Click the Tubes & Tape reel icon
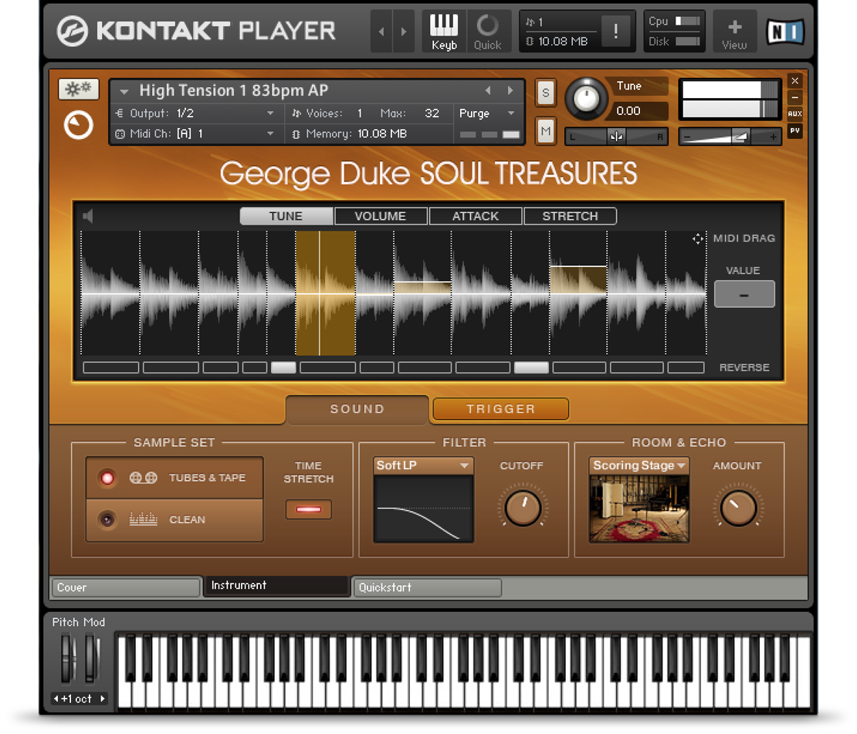This screenshot has height=734, width=857. click(143, 478)
